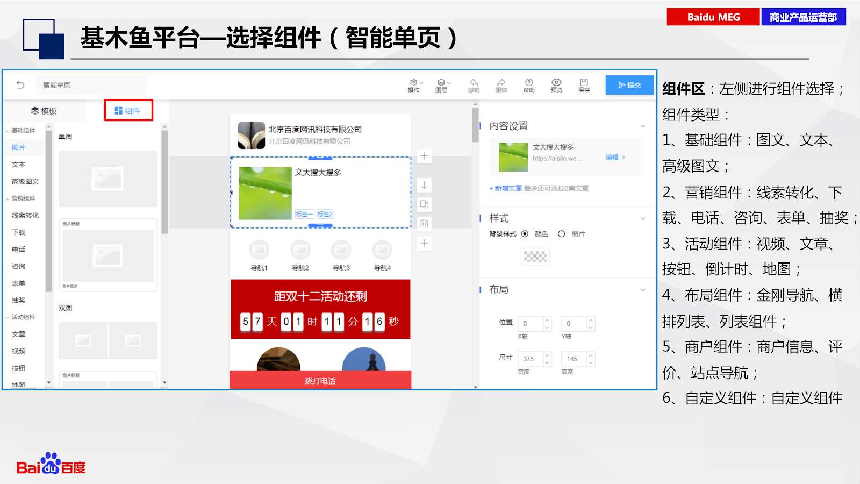Viewport: 860px width, 484px height.
Task: Increase the Y轴 position value
Action: [591, 320]
